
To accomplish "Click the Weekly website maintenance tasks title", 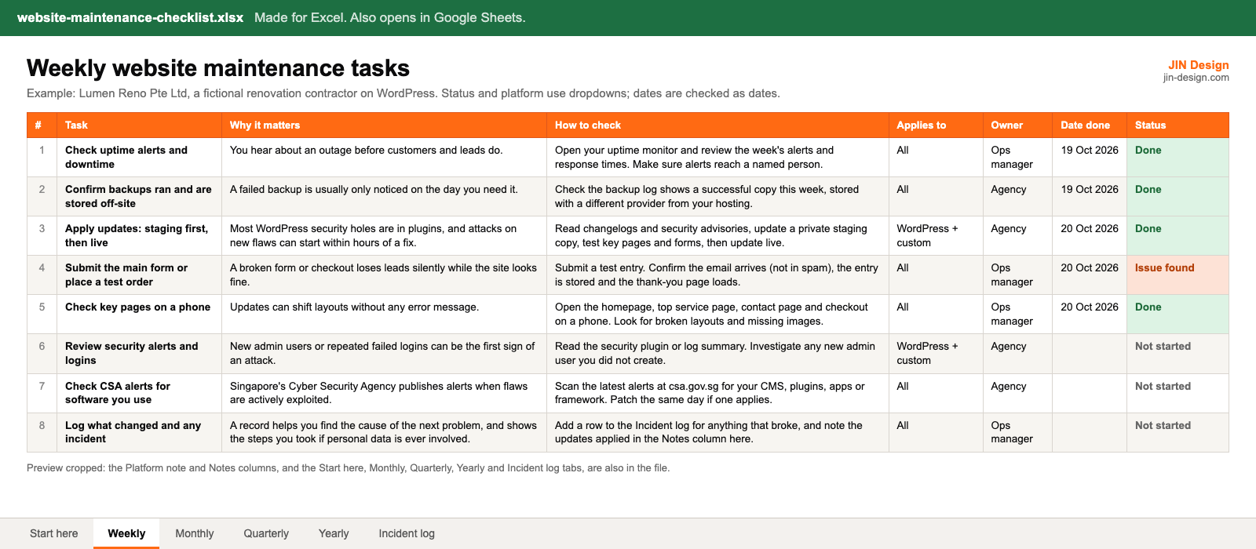I will [x=218, y=68].
